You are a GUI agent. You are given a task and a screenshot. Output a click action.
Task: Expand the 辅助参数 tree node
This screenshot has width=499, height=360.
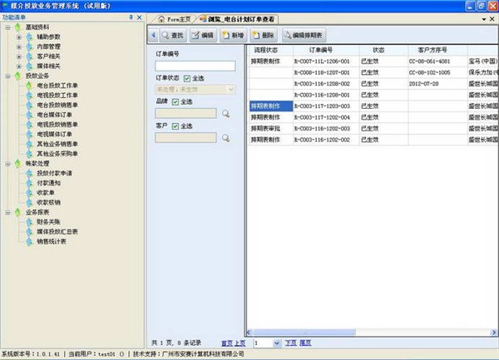(x=19, y=37)
